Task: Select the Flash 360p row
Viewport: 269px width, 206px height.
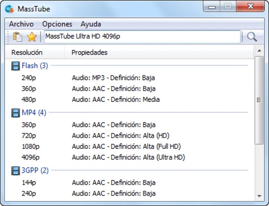Action: tap(130, 89)
